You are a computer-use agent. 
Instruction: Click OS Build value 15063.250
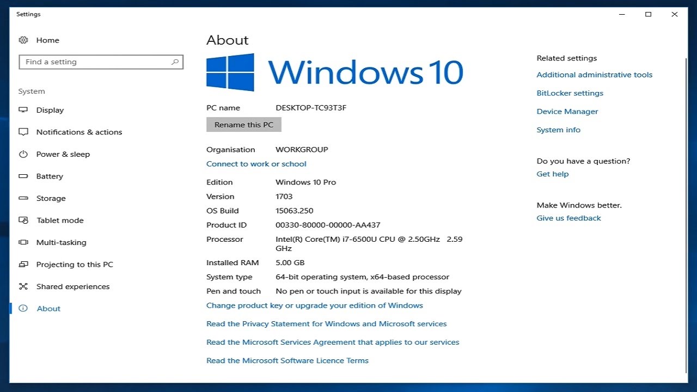pyautogui.click(x=295, y=211)
